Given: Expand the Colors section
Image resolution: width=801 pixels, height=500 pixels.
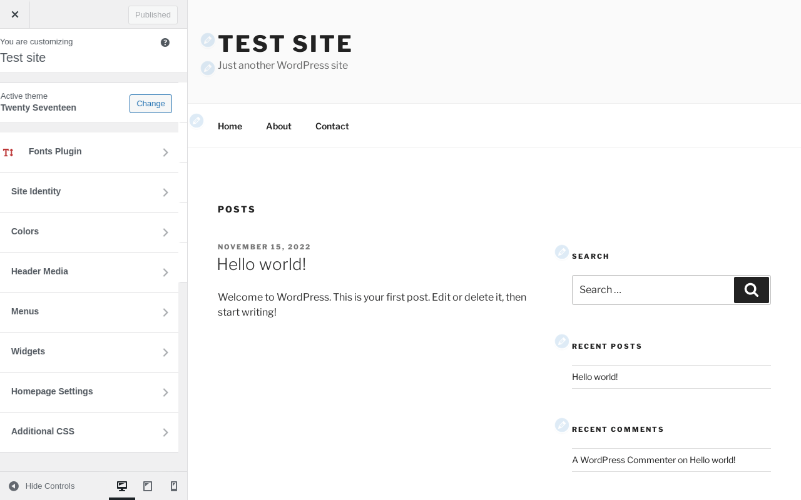Looking at the screenshot, I should [89, 232].
